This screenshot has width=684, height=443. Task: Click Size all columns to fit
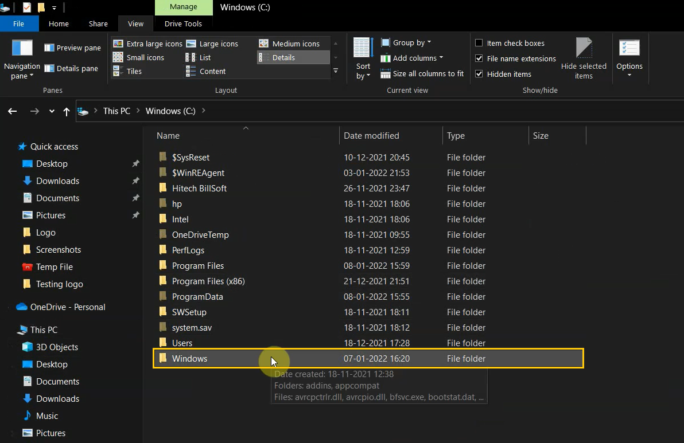pyautogui.click(x=422, y=73)
